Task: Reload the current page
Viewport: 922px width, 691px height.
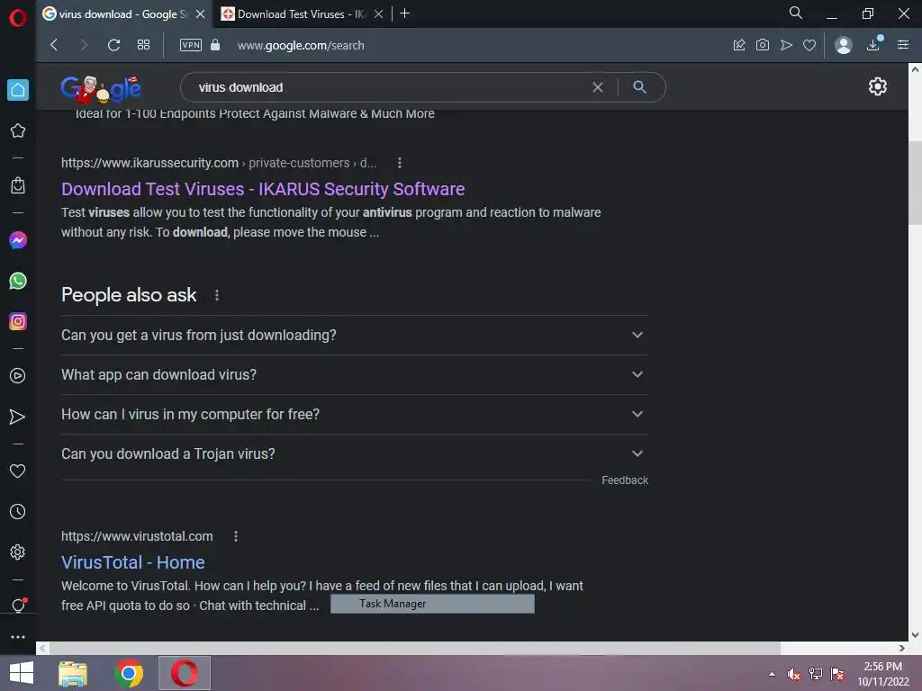Action: [114, 45]
